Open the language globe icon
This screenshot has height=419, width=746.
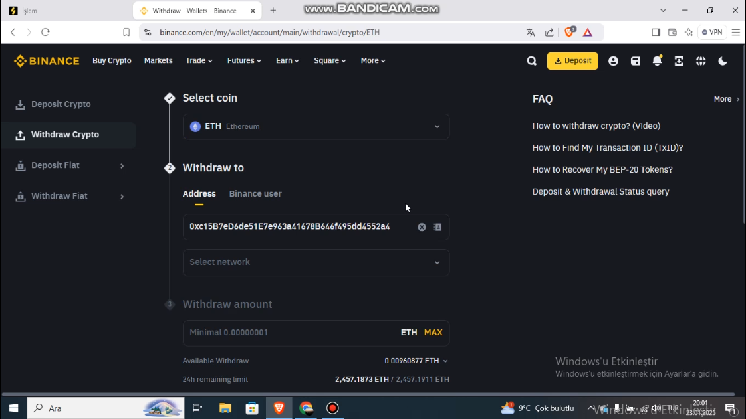tap(701, 61)
